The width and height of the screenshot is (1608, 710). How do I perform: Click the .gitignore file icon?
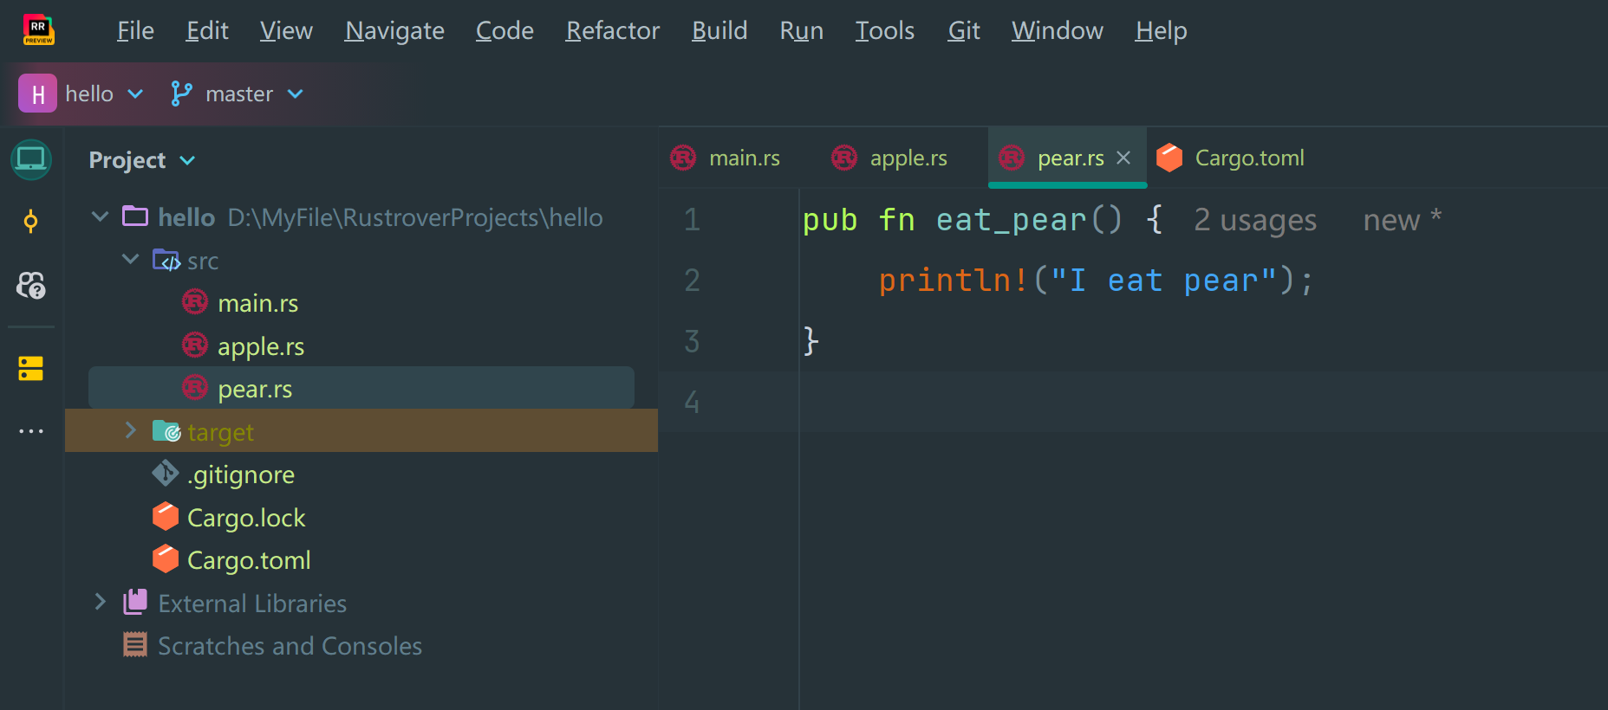[166, 474]
